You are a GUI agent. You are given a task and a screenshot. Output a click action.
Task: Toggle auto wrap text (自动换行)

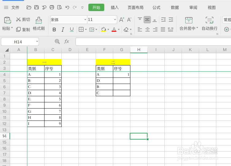pyautogui.click(x=210, y=24)
